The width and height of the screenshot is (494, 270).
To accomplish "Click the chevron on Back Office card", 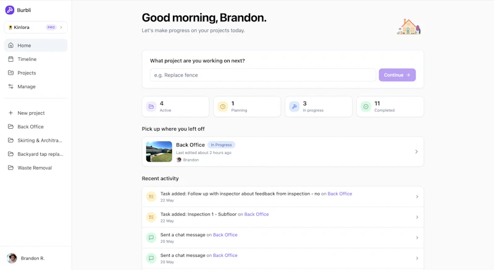I will pos(416,152).
